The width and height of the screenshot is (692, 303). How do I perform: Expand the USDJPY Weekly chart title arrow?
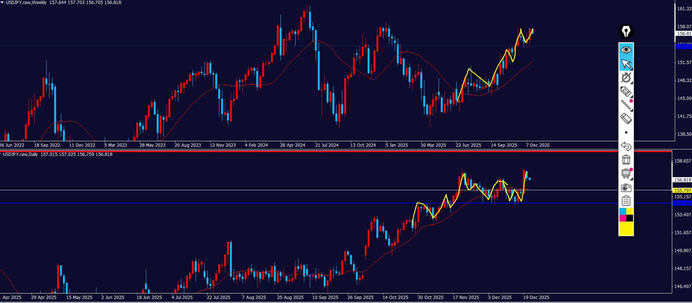[2, 2]
